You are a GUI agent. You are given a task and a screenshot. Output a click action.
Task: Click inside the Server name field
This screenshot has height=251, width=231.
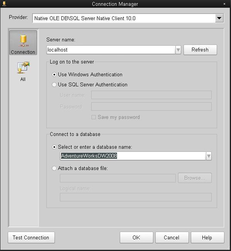coord(111,50)
